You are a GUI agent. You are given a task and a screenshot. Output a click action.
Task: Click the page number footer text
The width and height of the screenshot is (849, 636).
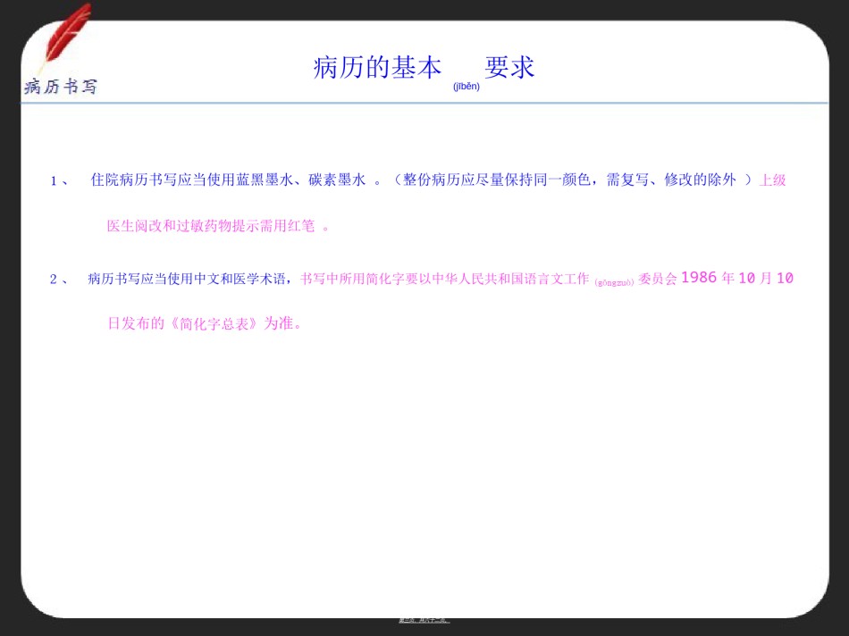click(424, 620)
